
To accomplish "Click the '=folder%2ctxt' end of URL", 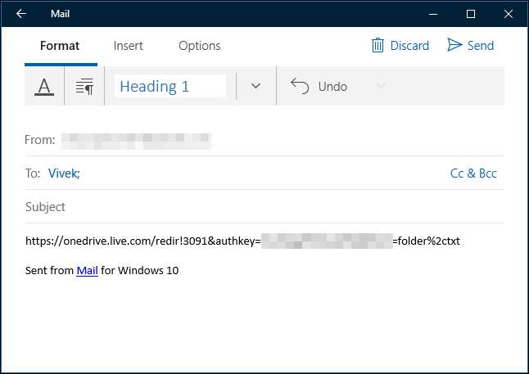I will pos(426,241).
